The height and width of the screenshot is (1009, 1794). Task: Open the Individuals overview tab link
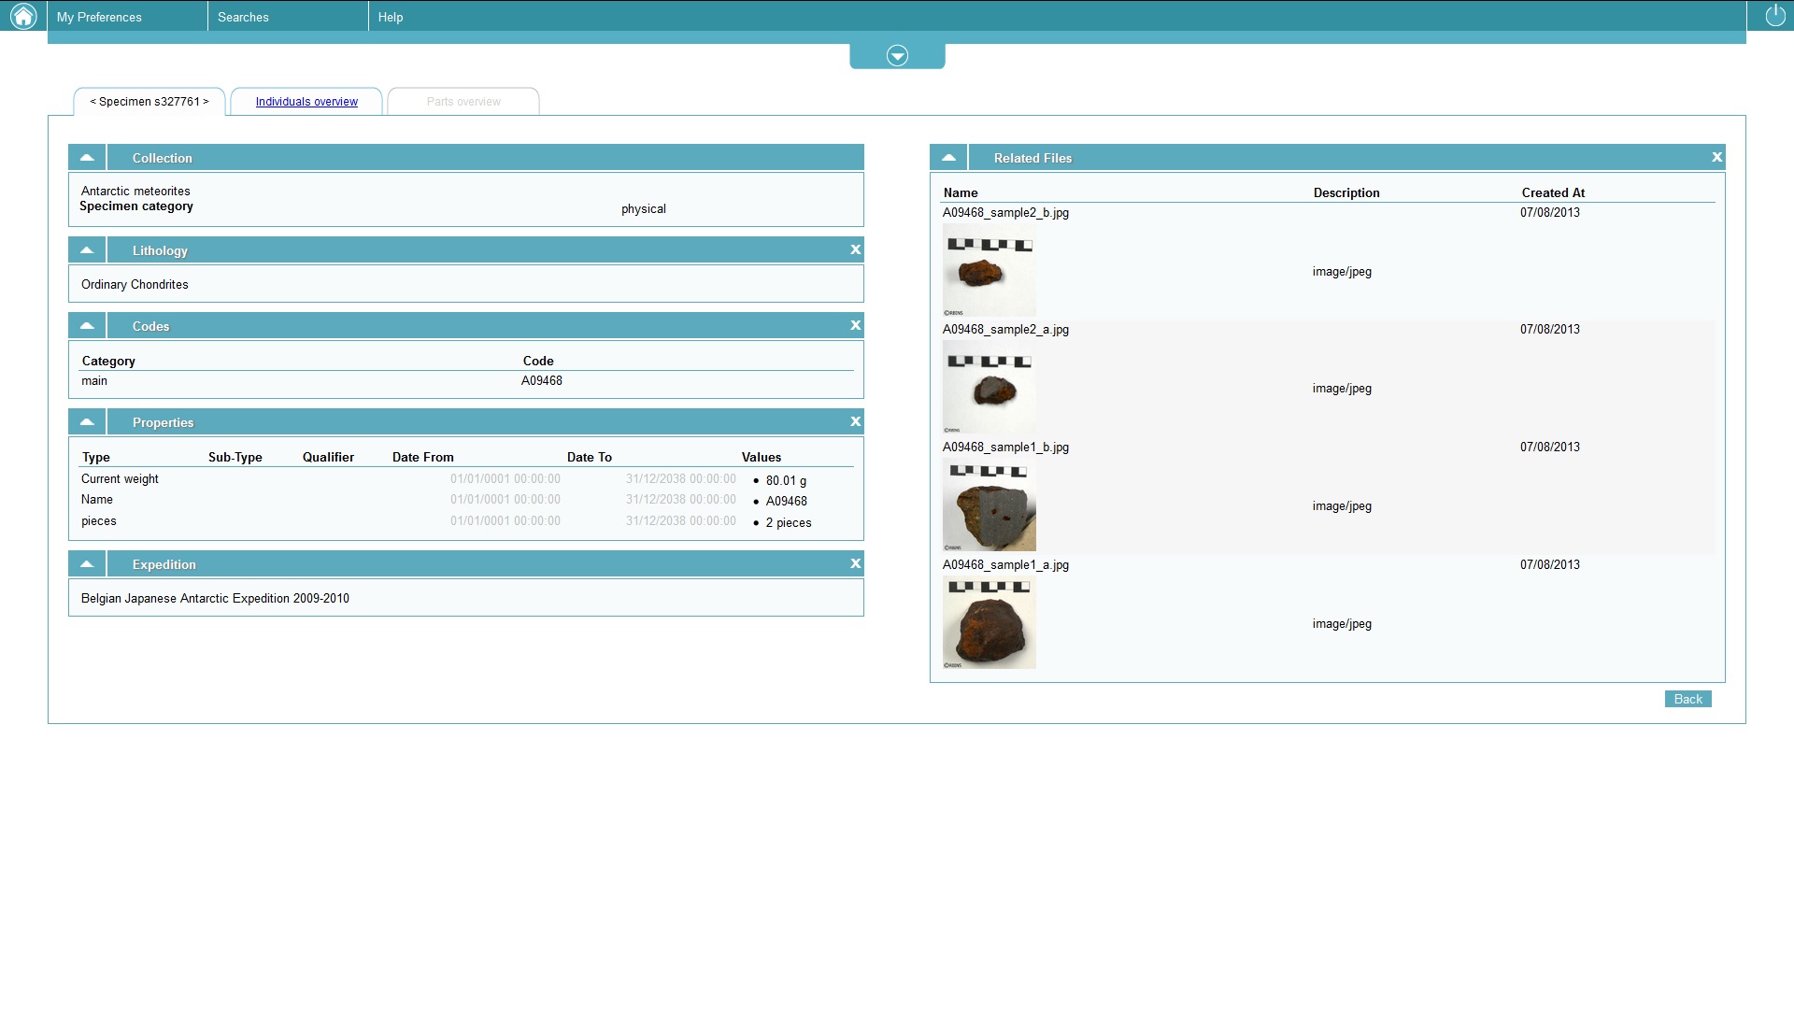pyautogui.click(x=306, y=102)
